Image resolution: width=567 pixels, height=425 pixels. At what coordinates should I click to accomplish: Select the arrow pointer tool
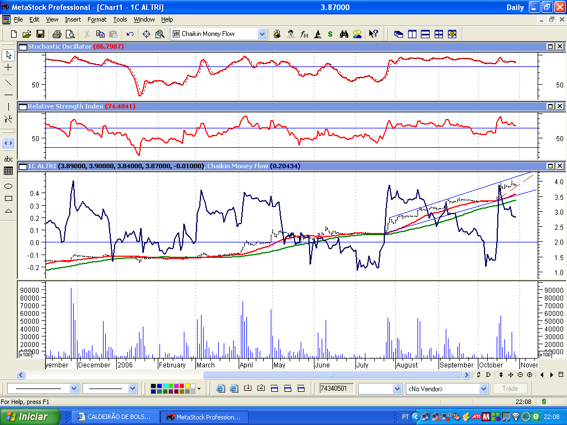pos(8,55)
